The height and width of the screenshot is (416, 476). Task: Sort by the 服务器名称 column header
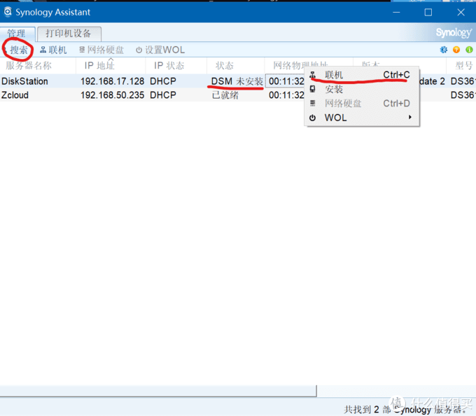38,65
